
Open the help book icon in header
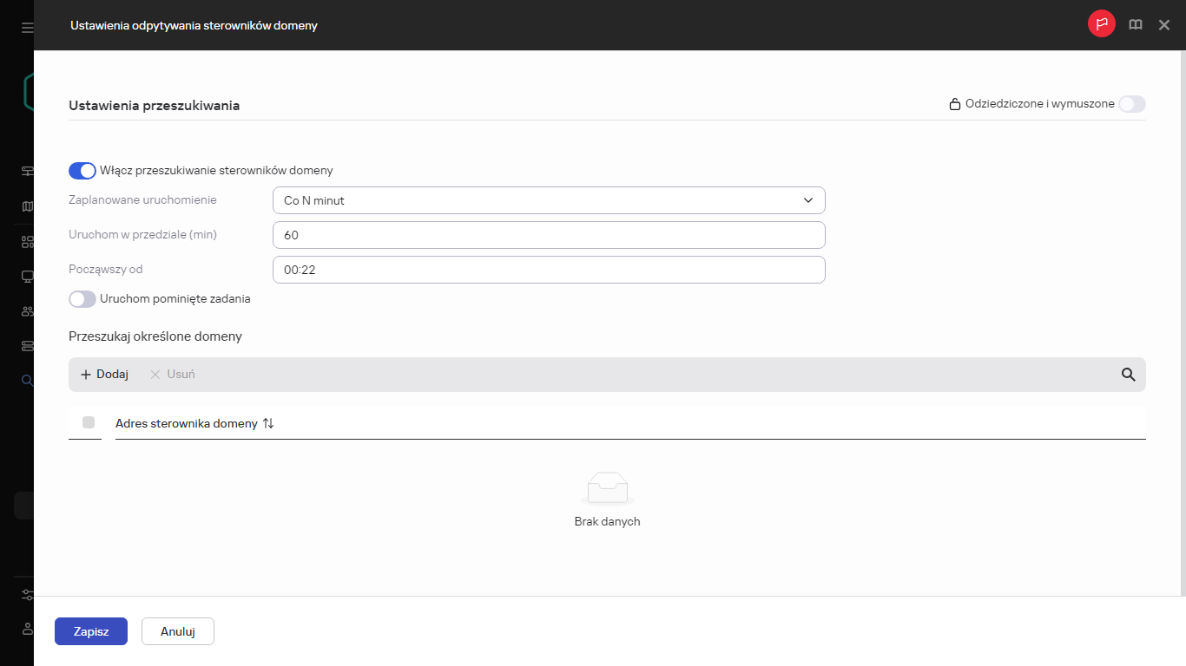tap(1135, 25)
